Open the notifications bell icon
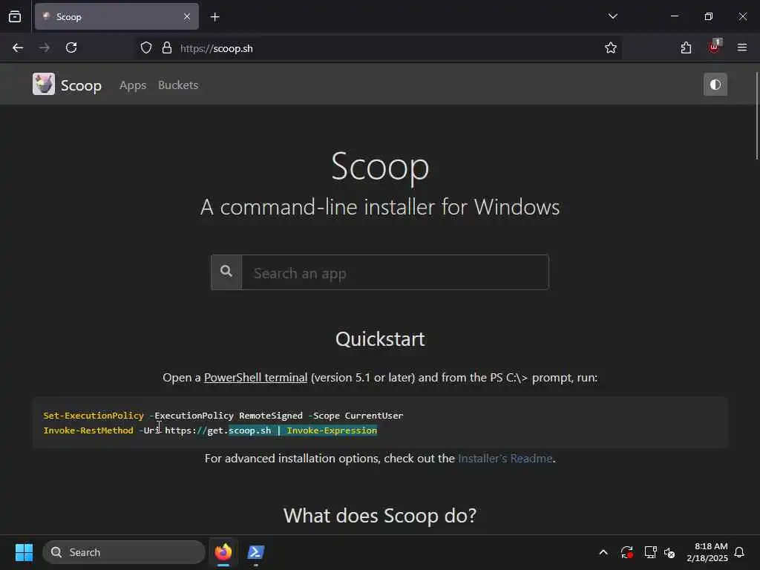The height and width of the screenshot is (570, 760). tap(739, 552)
